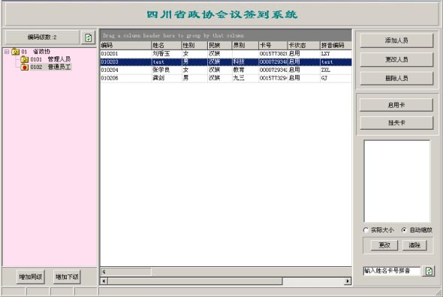Click the horizontal scrollbar right arrow
Screen dimensions: 443x297
pyautogui.click(x=348, y=281)
